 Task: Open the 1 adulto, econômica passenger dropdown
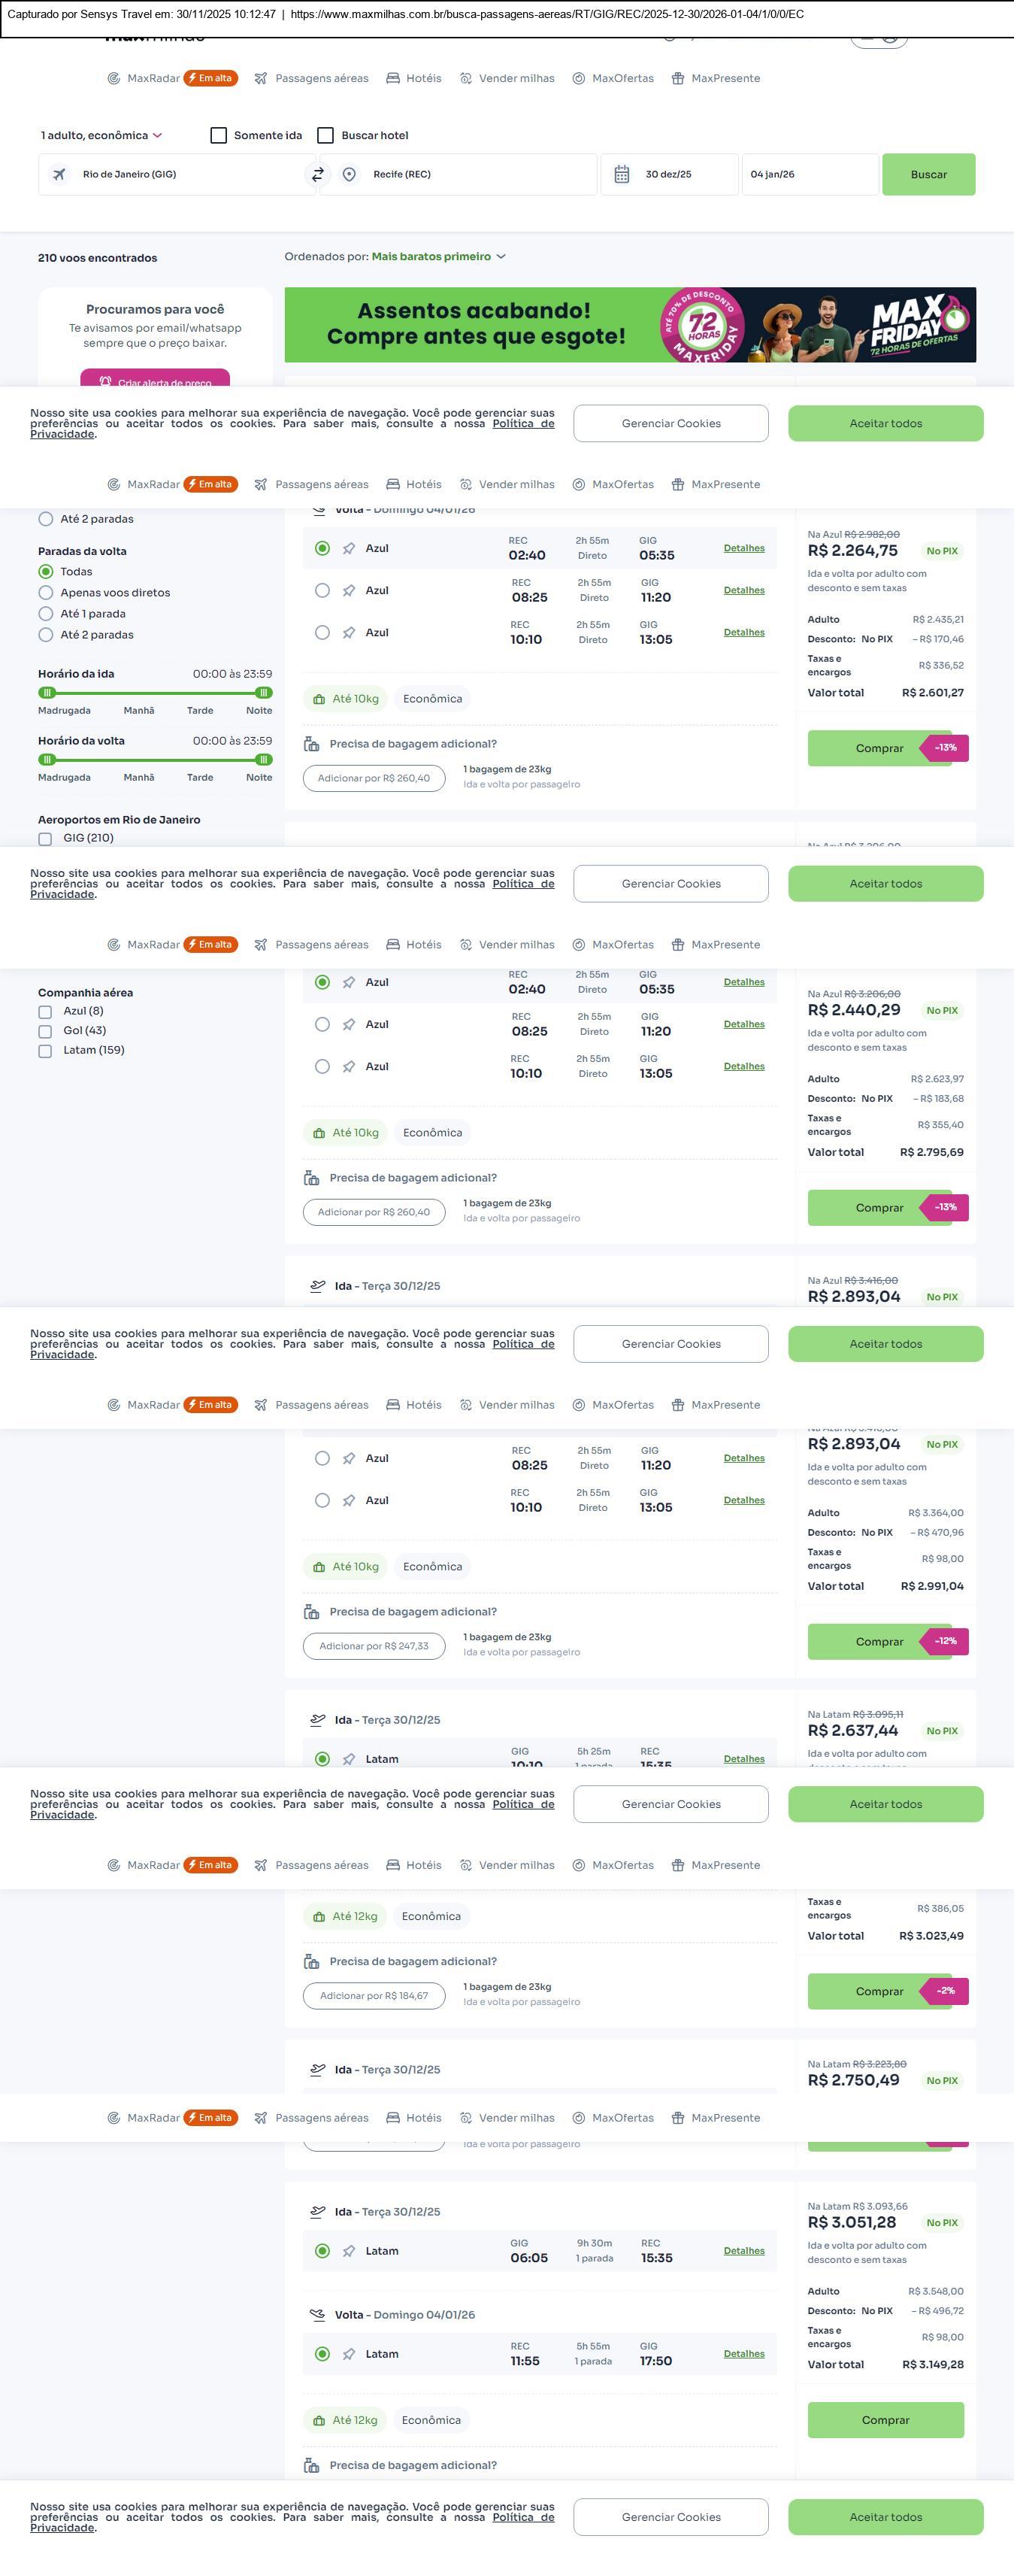tap(101, 136)
